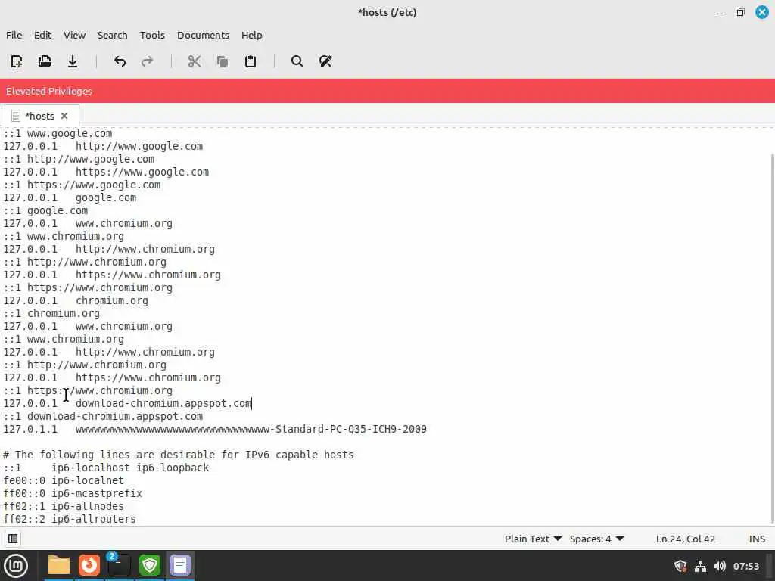Click the Redo toolbar icon
The width and height of the screenshot is (775, 581).
pos(148,61)
